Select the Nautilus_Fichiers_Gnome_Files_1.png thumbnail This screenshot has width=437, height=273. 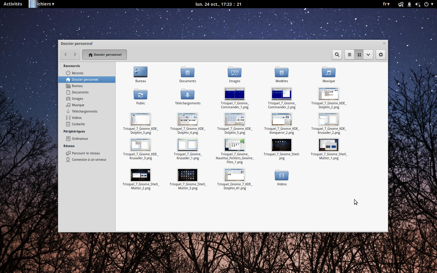235,145
